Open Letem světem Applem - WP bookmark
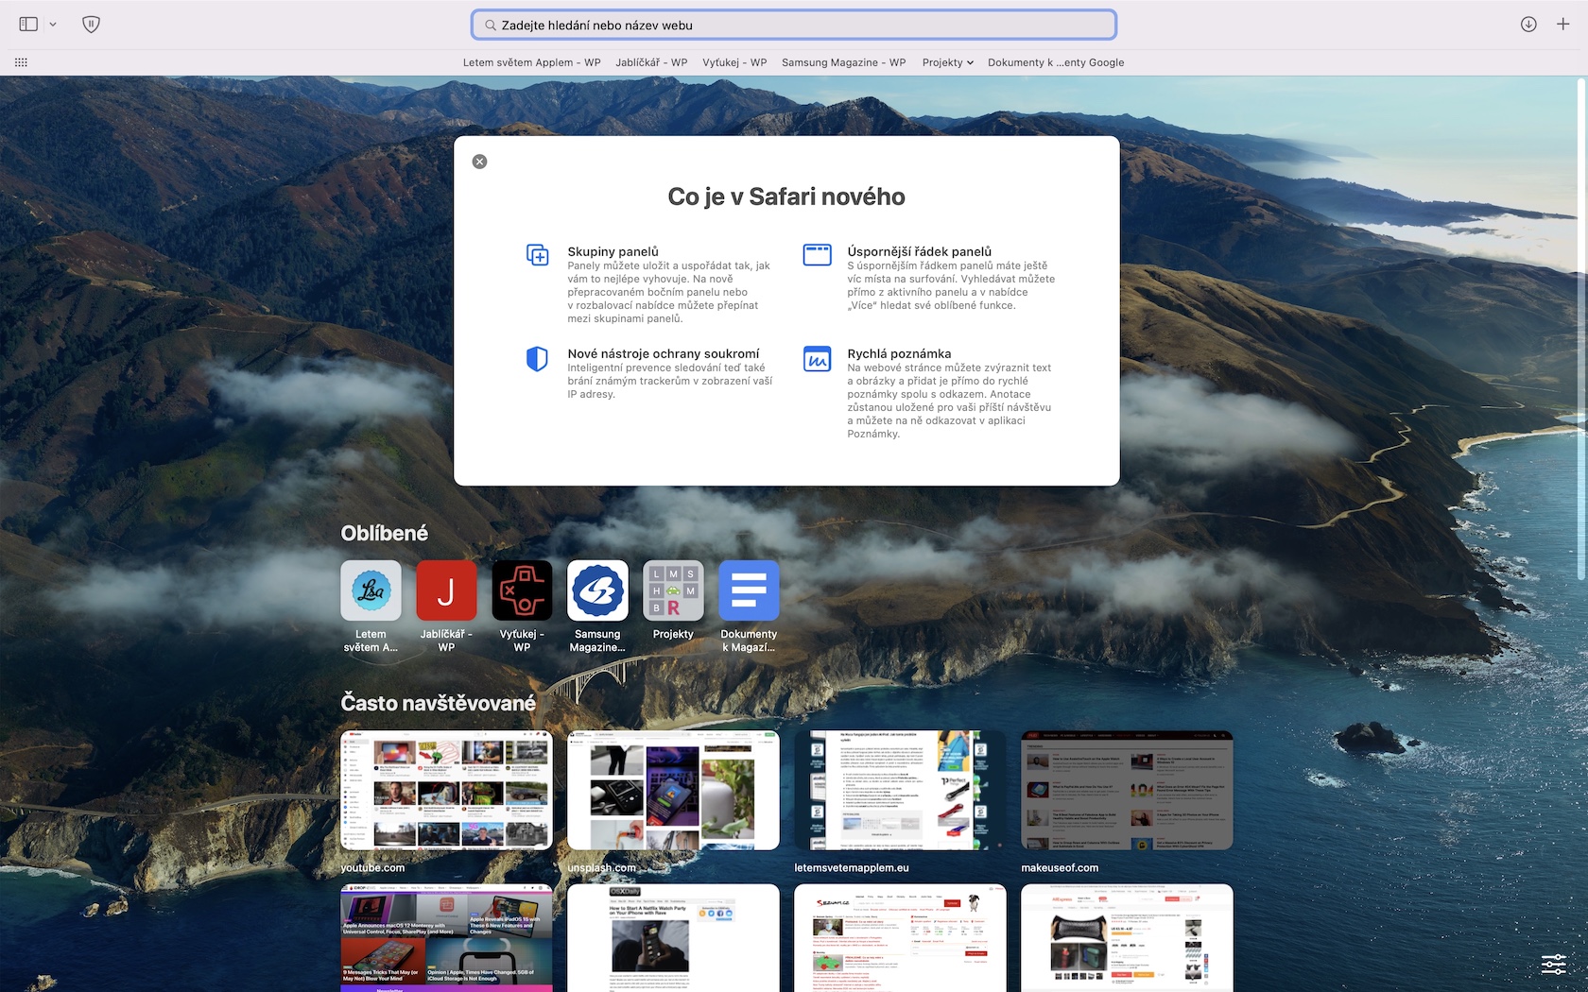1588x992 pixels. 532,62
